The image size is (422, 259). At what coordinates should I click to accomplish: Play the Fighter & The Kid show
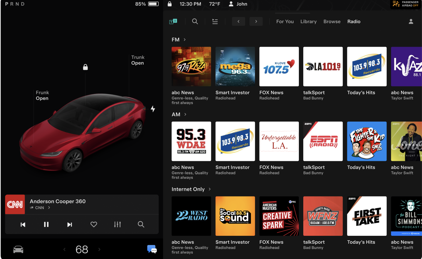click(x=367, y=141)
